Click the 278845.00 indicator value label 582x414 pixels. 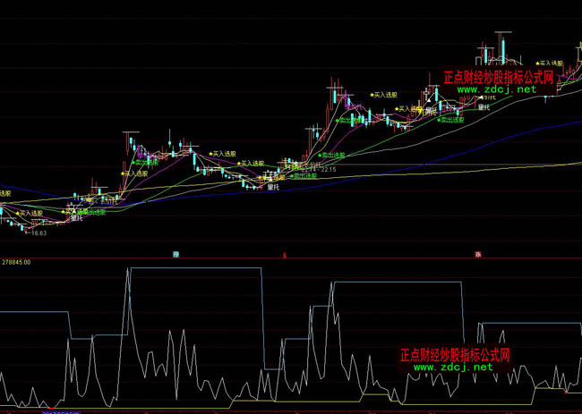pos(16,263)
